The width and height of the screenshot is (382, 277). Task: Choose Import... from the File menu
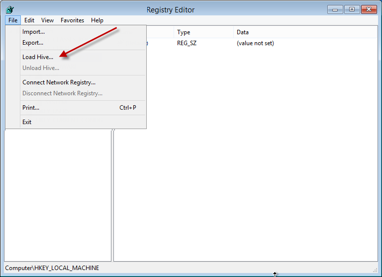point(33,32)
